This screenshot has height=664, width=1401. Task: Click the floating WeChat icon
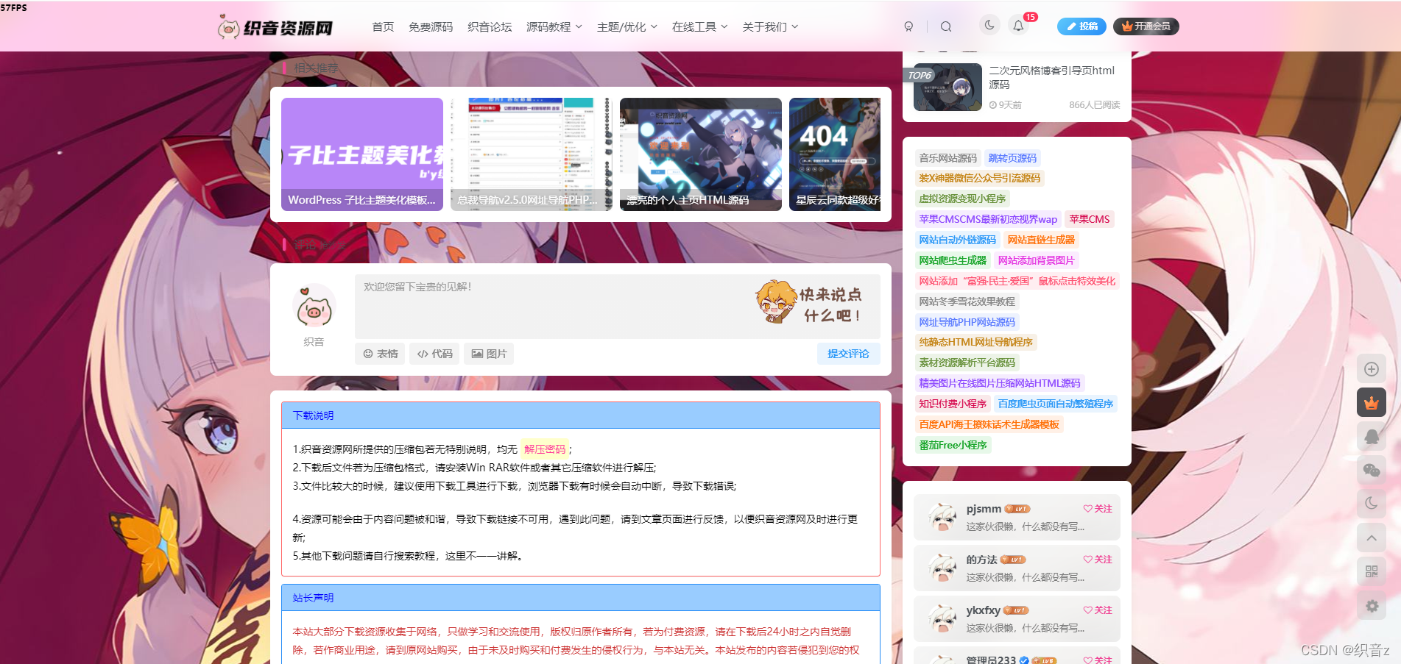[x=1372, y=471]
